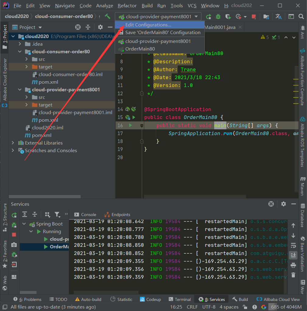
Task: Open the Search Everywhere magnifier
Action: point(301,16)
